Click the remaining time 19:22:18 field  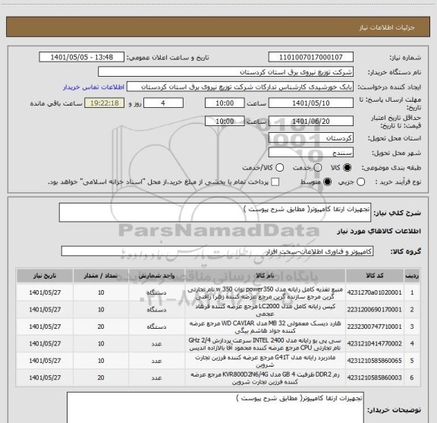105,103
